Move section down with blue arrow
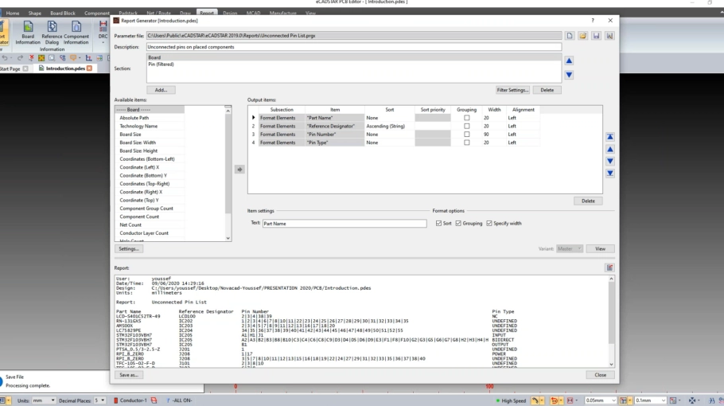The image size is (724, 406). (569, 75)
